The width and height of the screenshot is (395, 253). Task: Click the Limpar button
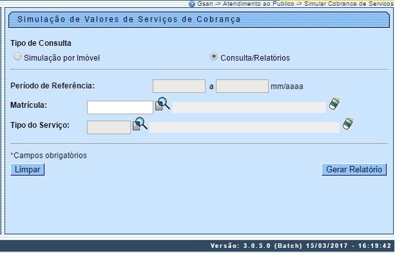pos(28,170)
